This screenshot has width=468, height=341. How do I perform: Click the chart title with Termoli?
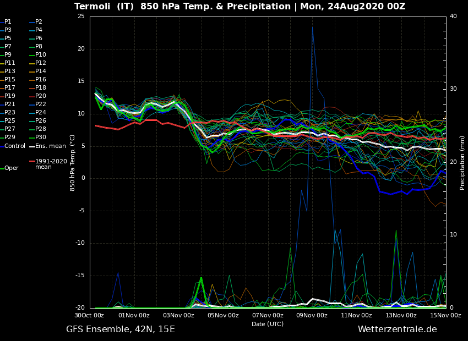click(x=240, y=7)
